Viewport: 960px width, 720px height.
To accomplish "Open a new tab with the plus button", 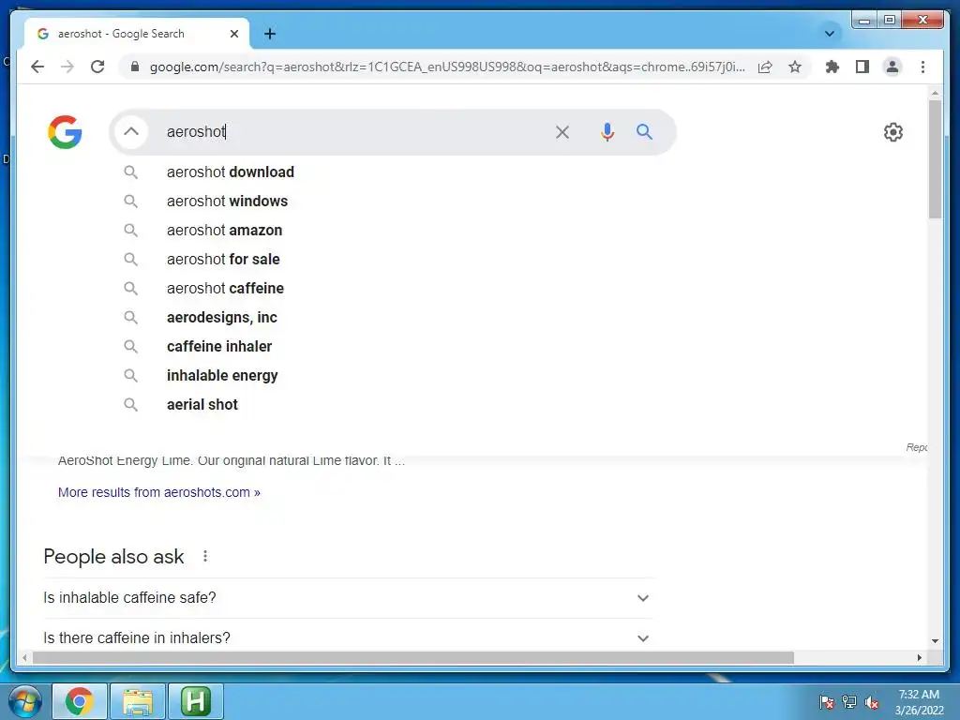I will [x=270, y=34].
